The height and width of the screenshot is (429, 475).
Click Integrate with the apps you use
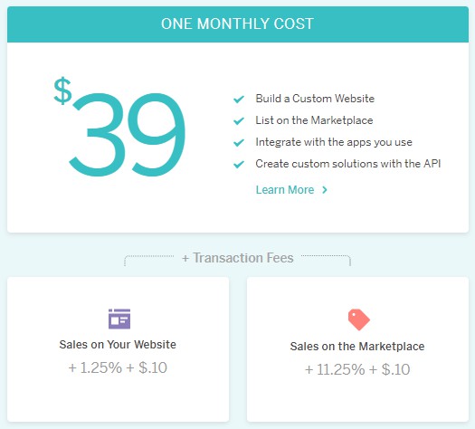click(x=334, y=142)
